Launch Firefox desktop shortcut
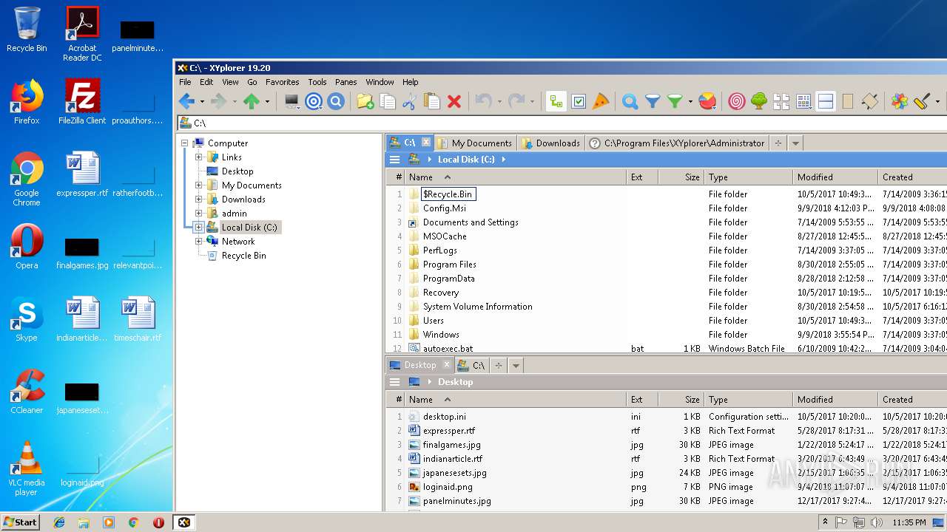 click(x=27, y=103)
